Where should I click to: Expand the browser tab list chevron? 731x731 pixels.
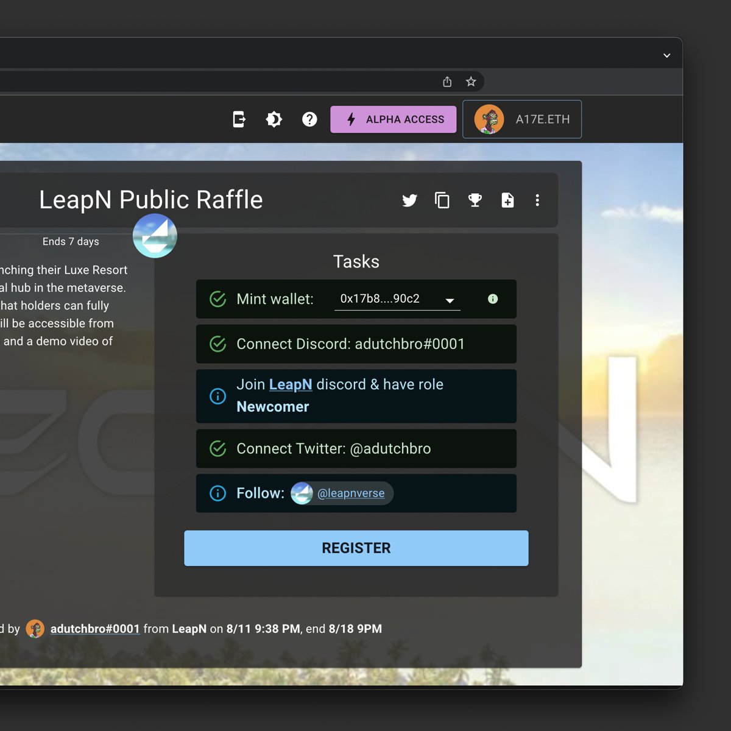tap(667, 55)
